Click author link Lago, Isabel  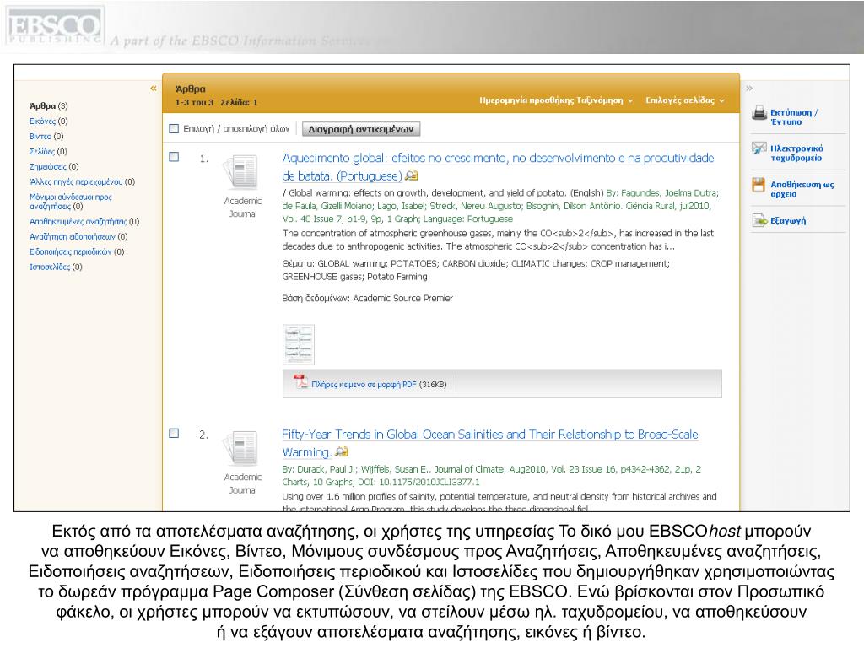(401, 206)
